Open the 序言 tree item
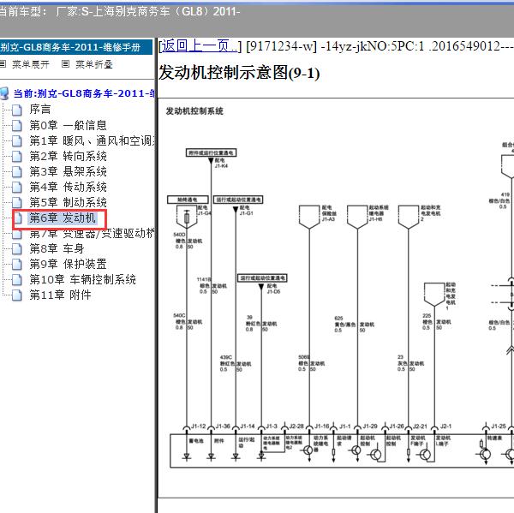The width and height of the screenshot is (514, 513). coord(40,109)
